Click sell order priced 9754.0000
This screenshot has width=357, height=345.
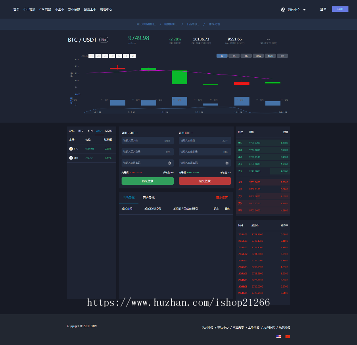[x=263, y=150]
